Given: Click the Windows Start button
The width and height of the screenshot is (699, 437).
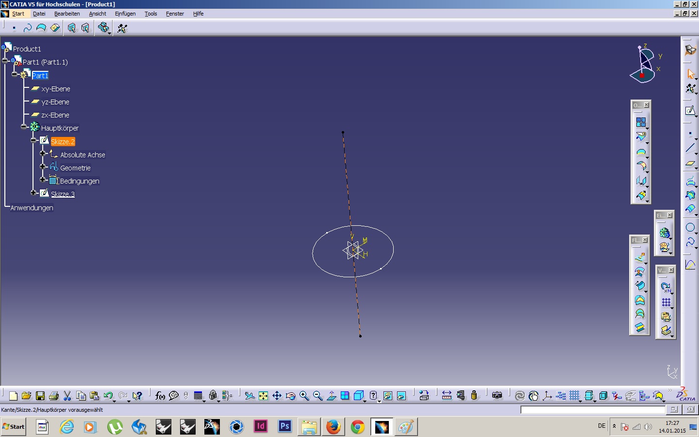Looking at the screenshot, I should 14,427.
